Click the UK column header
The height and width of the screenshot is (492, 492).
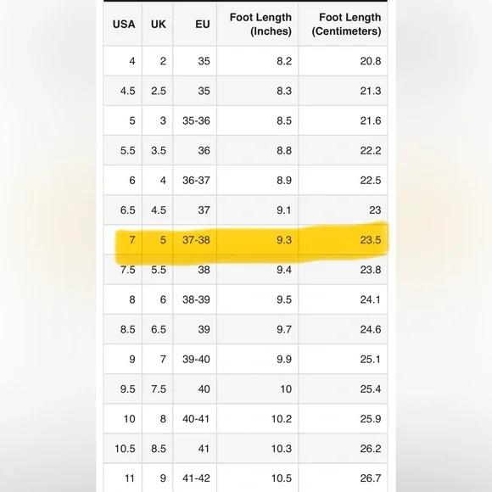pyautogui.click(x=158, y=24)
